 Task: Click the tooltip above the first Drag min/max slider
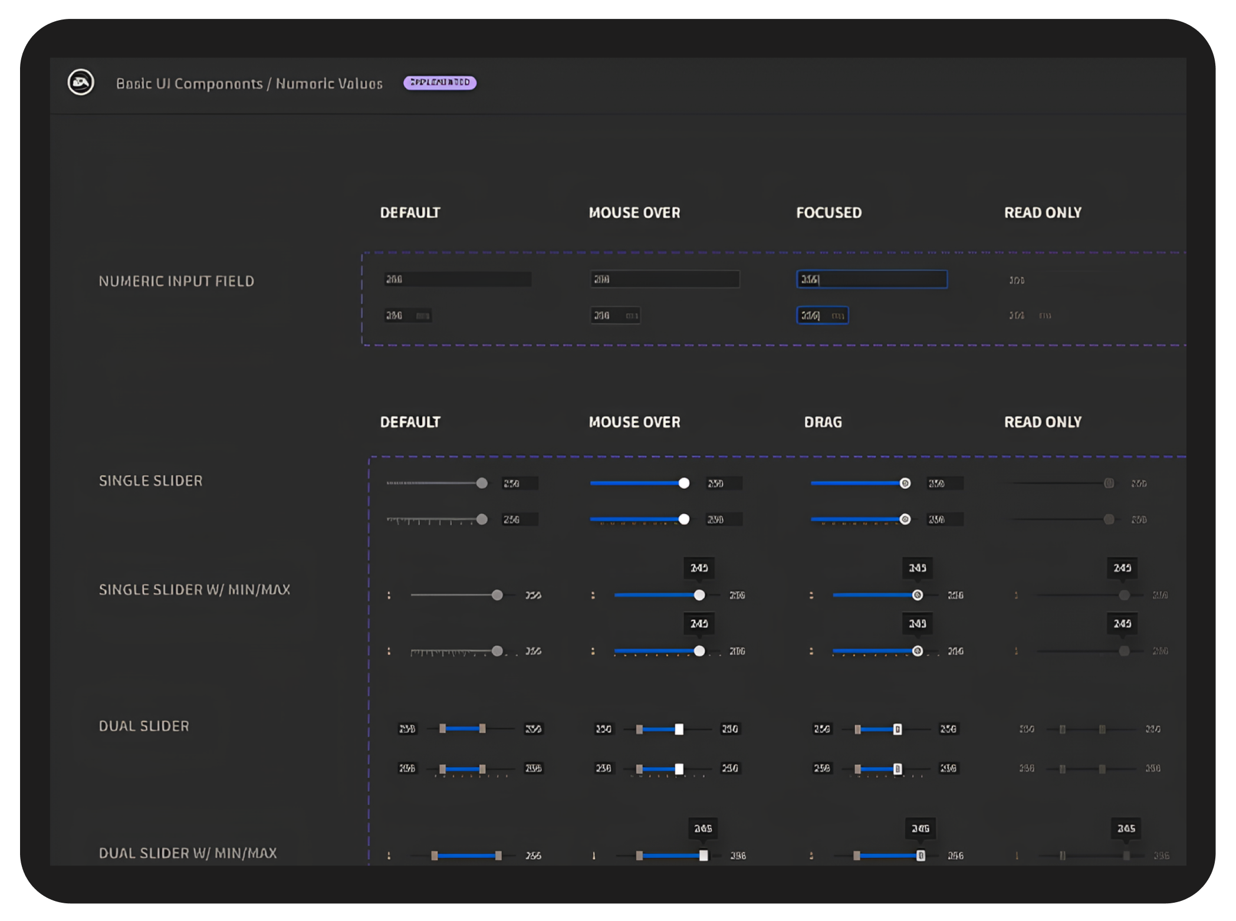click(x=917, y=568)
